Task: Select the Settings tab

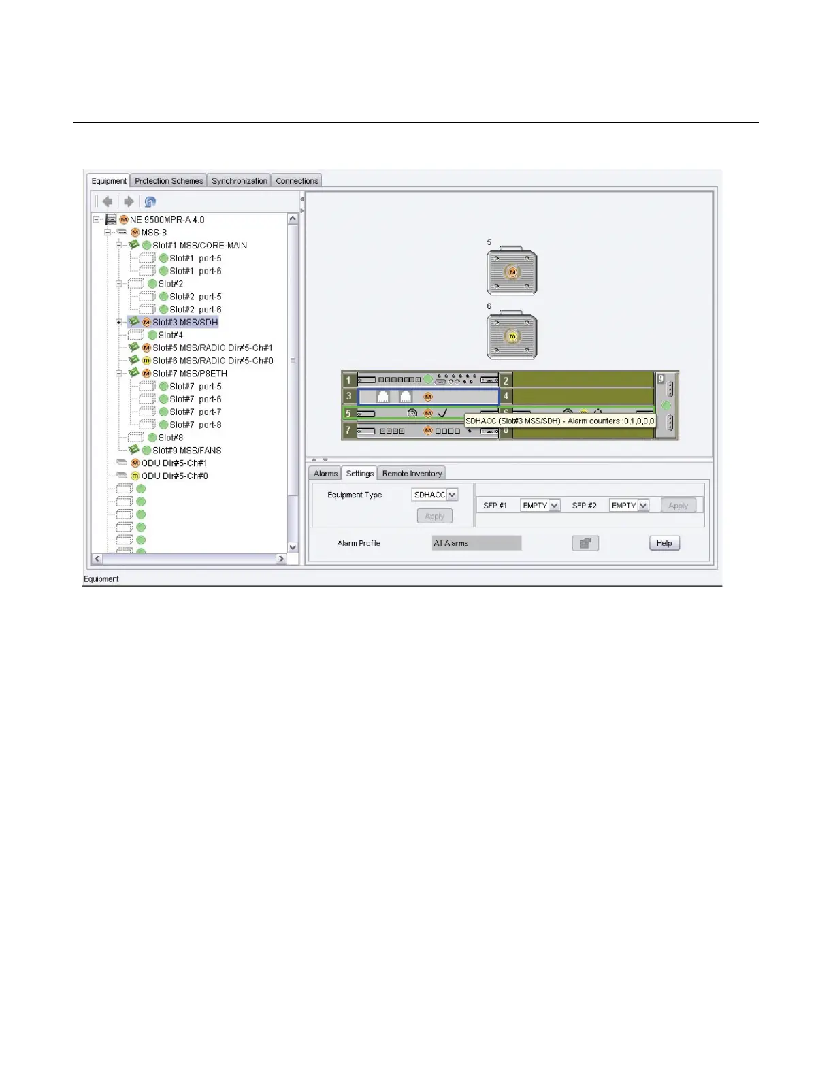Action: click(359, 474)
